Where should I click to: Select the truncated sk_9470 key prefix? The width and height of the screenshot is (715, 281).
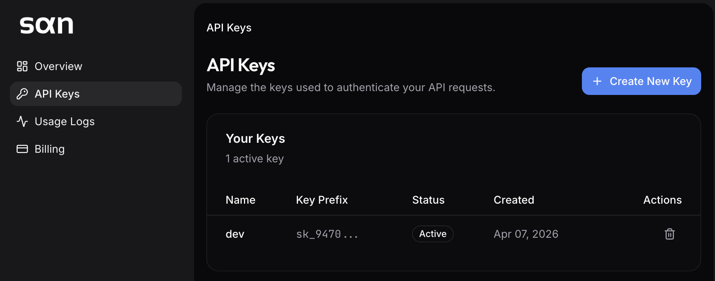[x=326, y=234]
